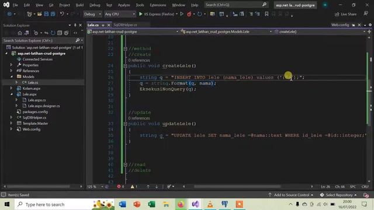Image resolution: width=374 pixels, height=210 pixels.
Task: Expand the References node
Action: click(x=11, y=71)
